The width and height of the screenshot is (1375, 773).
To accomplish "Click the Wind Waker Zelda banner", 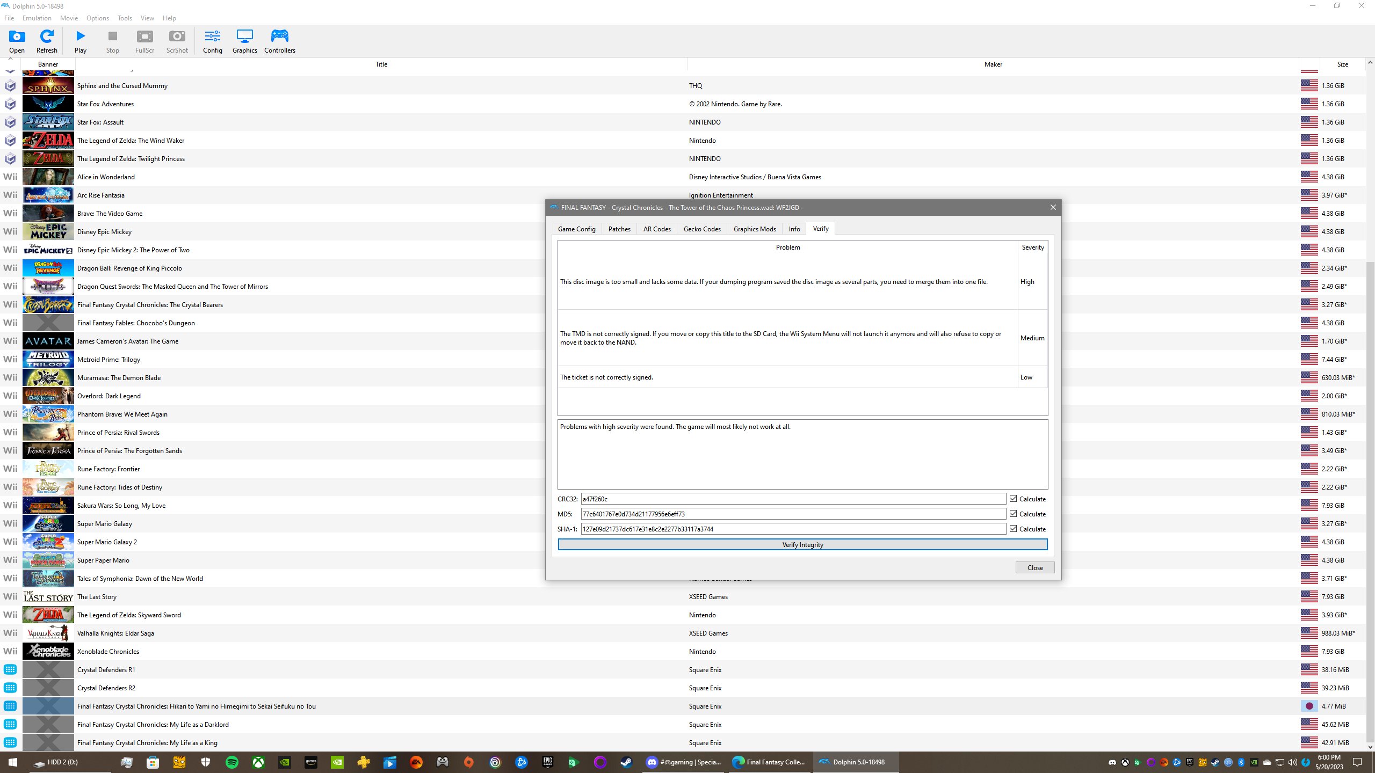I will pyautogui.click(x=48, y=141).
